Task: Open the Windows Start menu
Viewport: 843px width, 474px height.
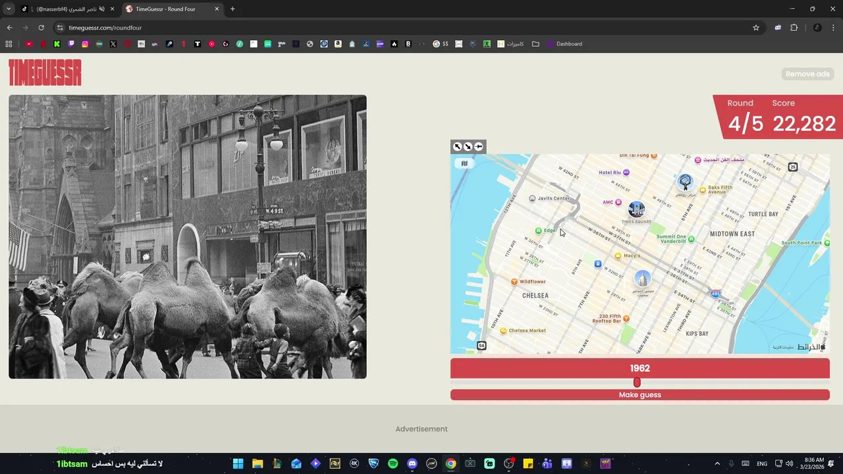Action: (238, 463)
